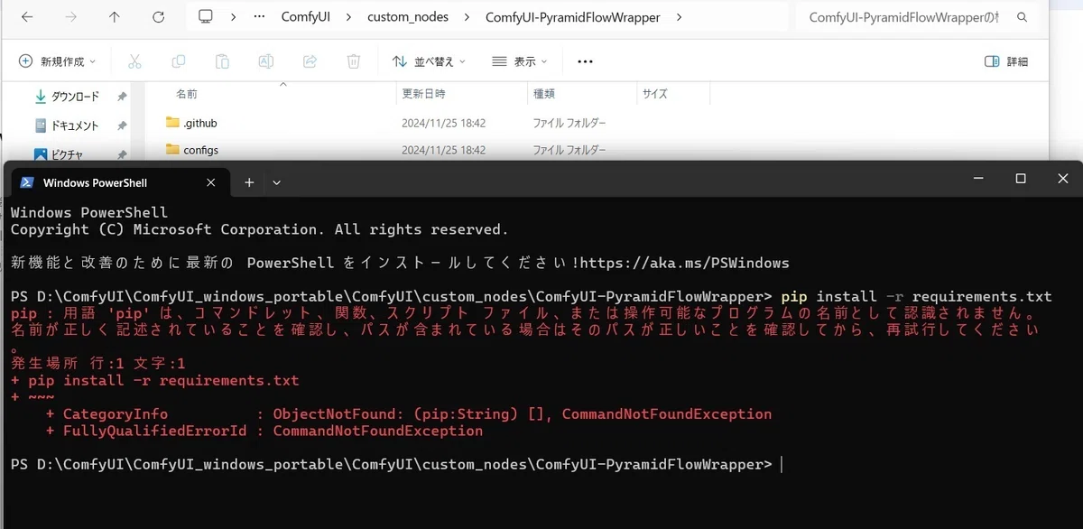
Task: Sort by the サイズ column header
Action: click(x=654, y=93)
